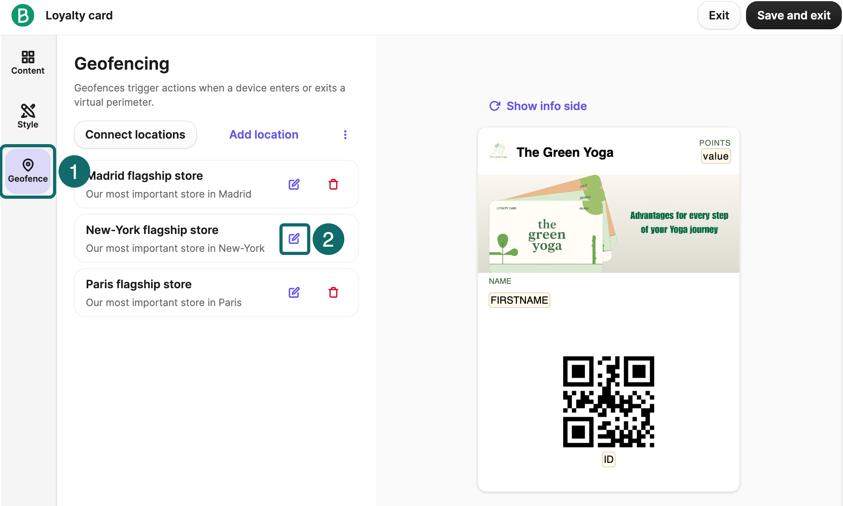The height and width of the screenshot is (506, 843).
Task: Click the Add location link
Action: tap(264, 135)
